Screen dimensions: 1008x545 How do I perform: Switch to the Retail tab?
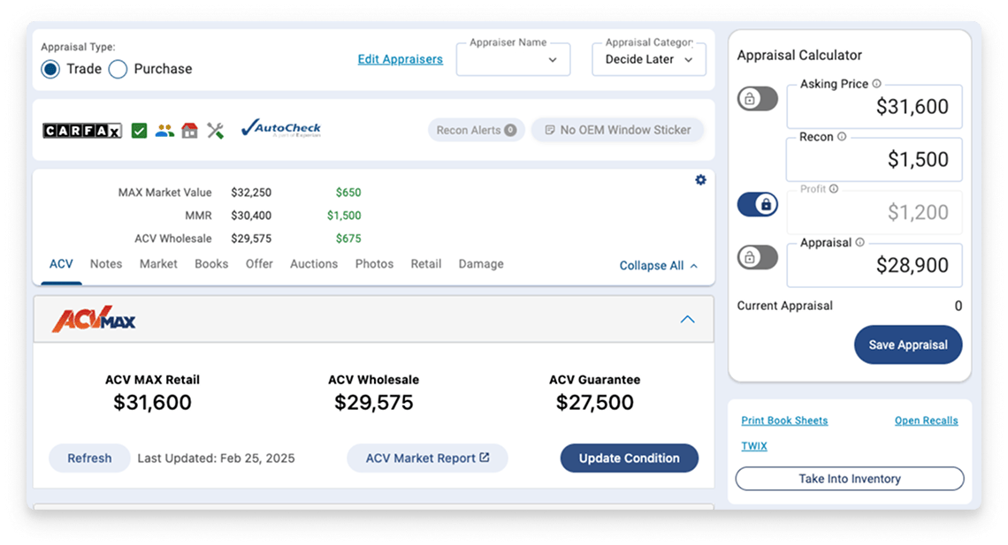coord(426,264)
